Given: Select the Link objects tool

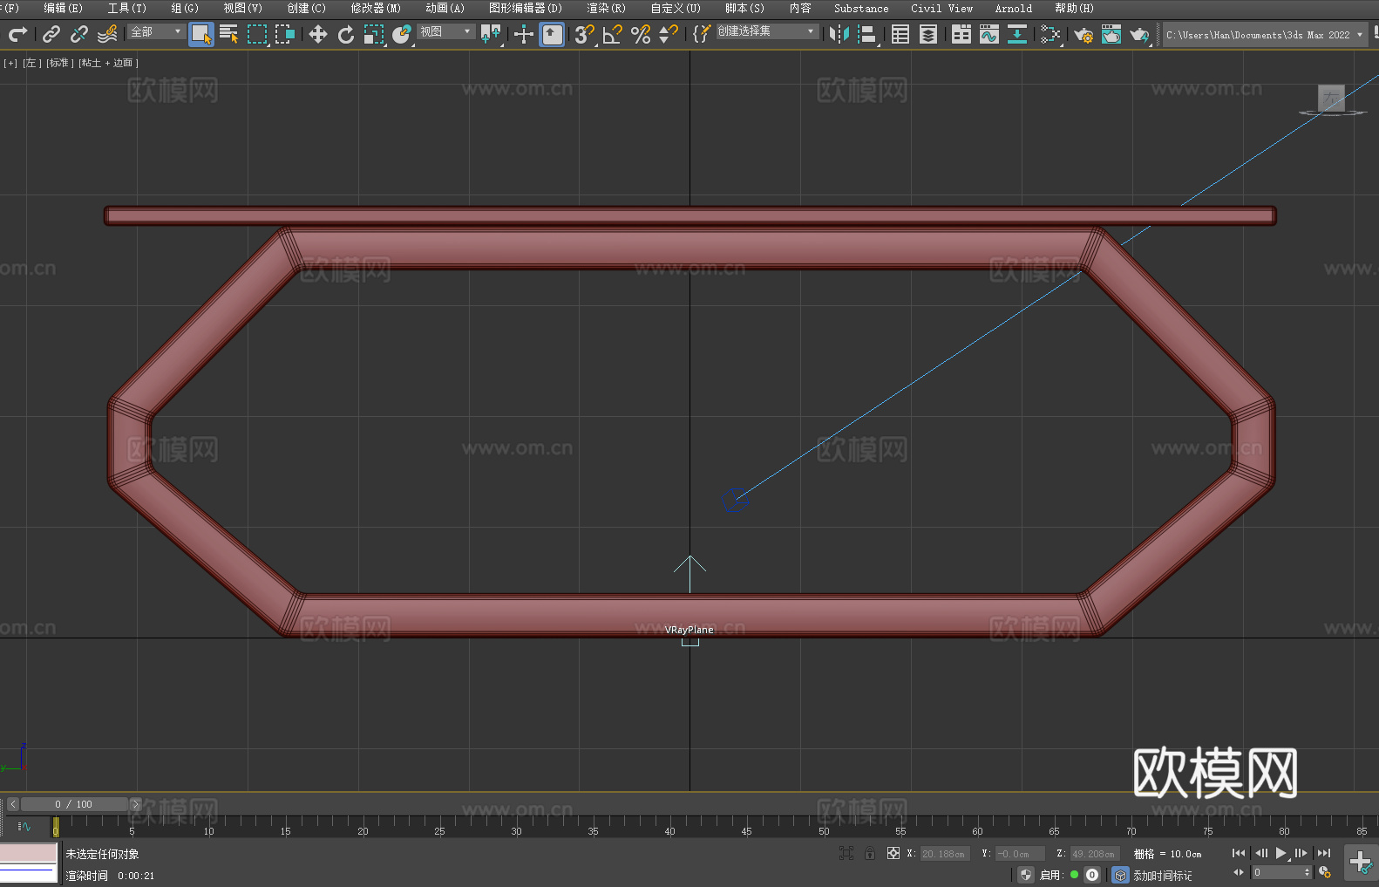Looking at the screenshot, I should (x=51, y=34).
